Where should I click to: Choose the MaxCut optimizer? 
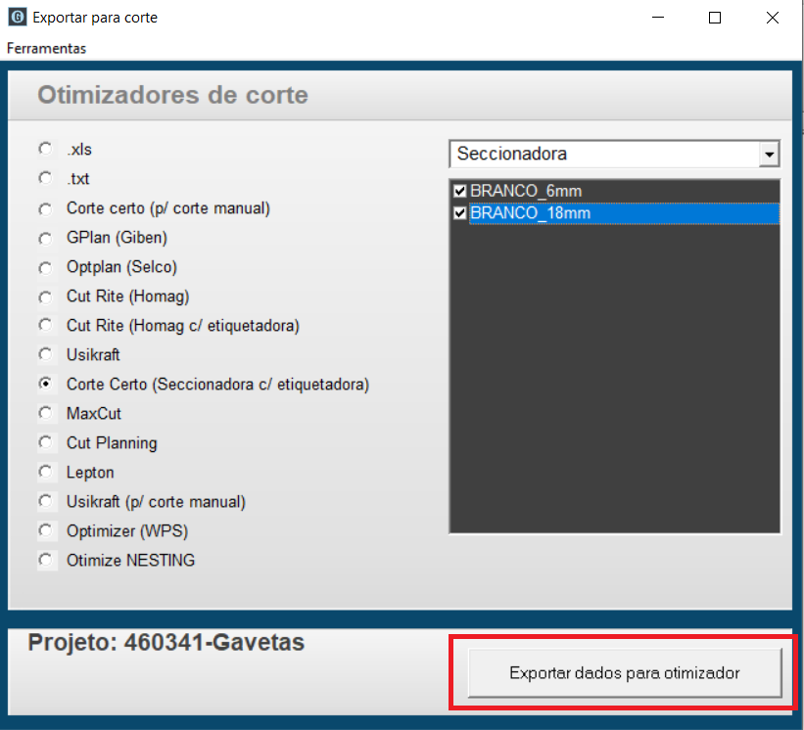(x=46, y=412)
